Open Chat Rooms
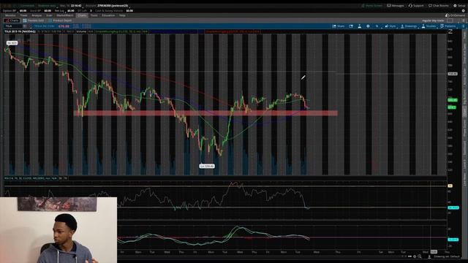Image resolution: width=468 pixels, height=263 pixels. click(439, 5)
